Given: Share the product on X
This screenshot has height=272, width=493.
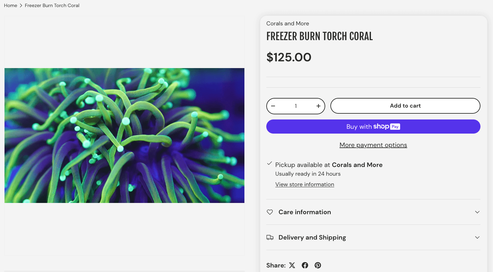Looking at the screenshot, I should 292,265.
